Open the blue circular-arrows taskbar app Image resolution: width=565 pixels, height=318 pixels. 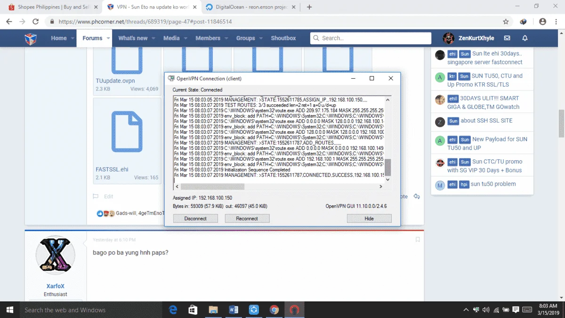tap(254, 310)
